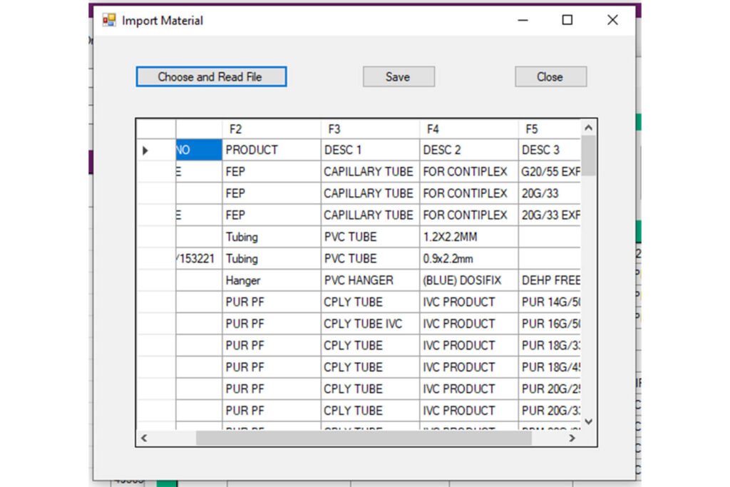Select the PVC HANGER cell
730x487 pixels.
click(370, 280)
